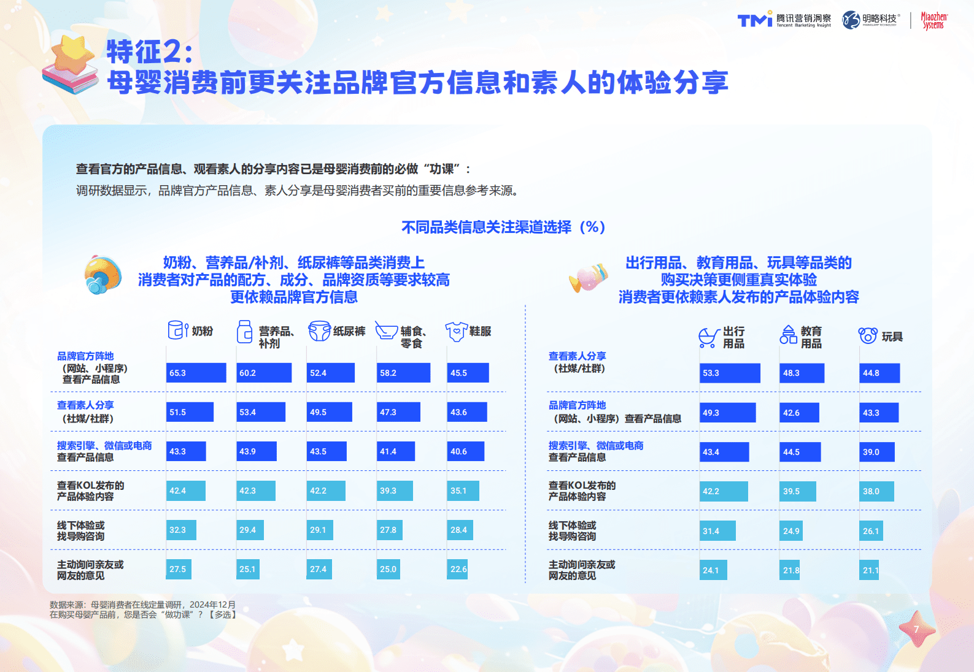
Task: Click the 营养品 bar showing 60.2
Action: (x=264, y=373)
